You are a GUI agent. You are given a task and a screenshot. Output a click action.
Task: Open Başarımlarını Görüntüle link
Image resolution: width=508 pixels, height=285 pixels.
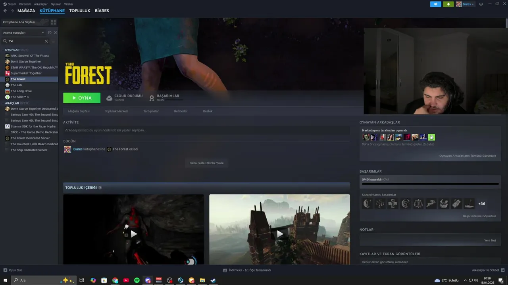click(479, 216)
